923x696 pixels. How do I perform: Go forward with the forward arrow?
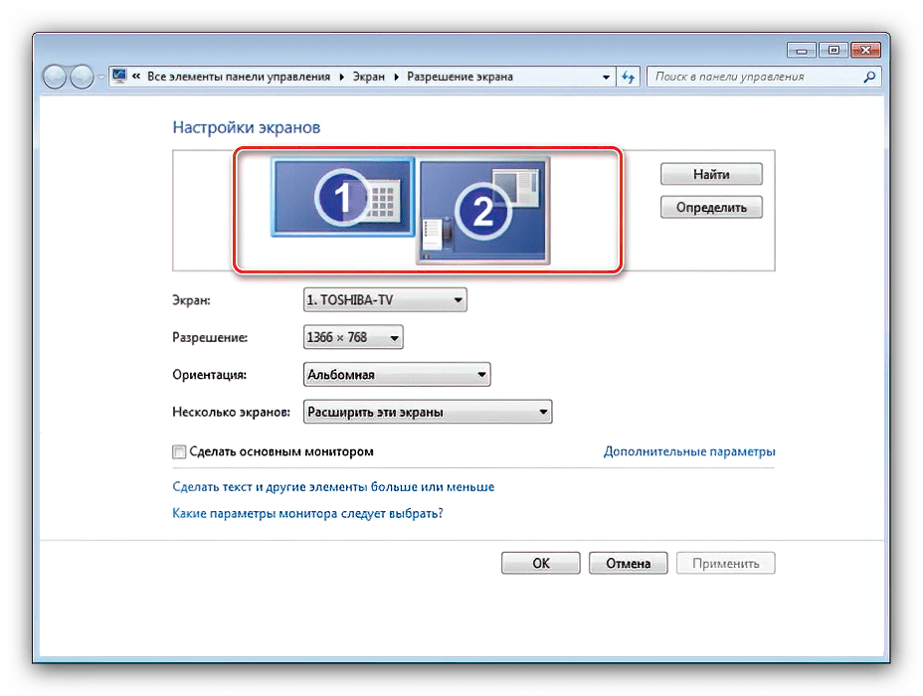click(82, 78)
